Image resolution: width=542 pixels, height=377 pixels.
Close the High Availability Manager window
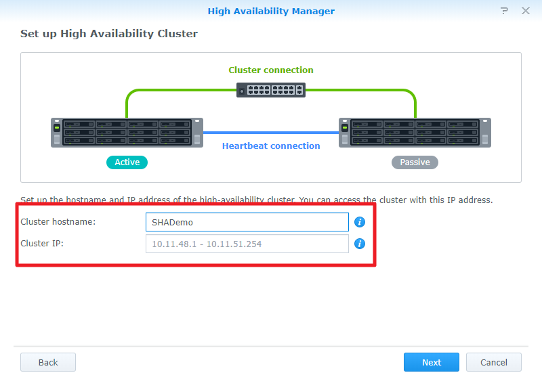click(525, 11)
